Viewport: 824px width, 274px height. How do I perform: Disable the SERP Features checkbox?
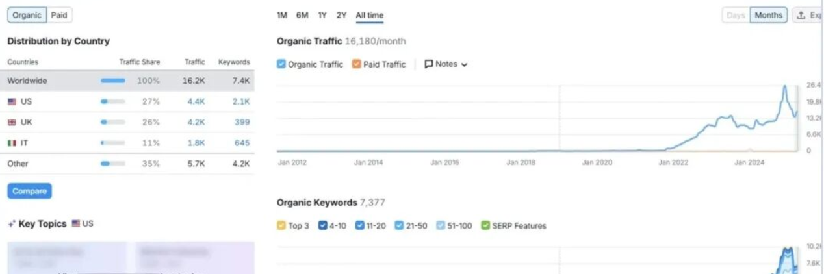pos(485,226)
